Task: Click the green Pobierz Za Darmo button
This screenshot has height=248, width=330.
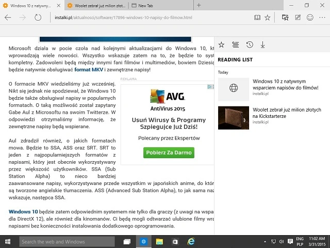Action: [169, 152]
